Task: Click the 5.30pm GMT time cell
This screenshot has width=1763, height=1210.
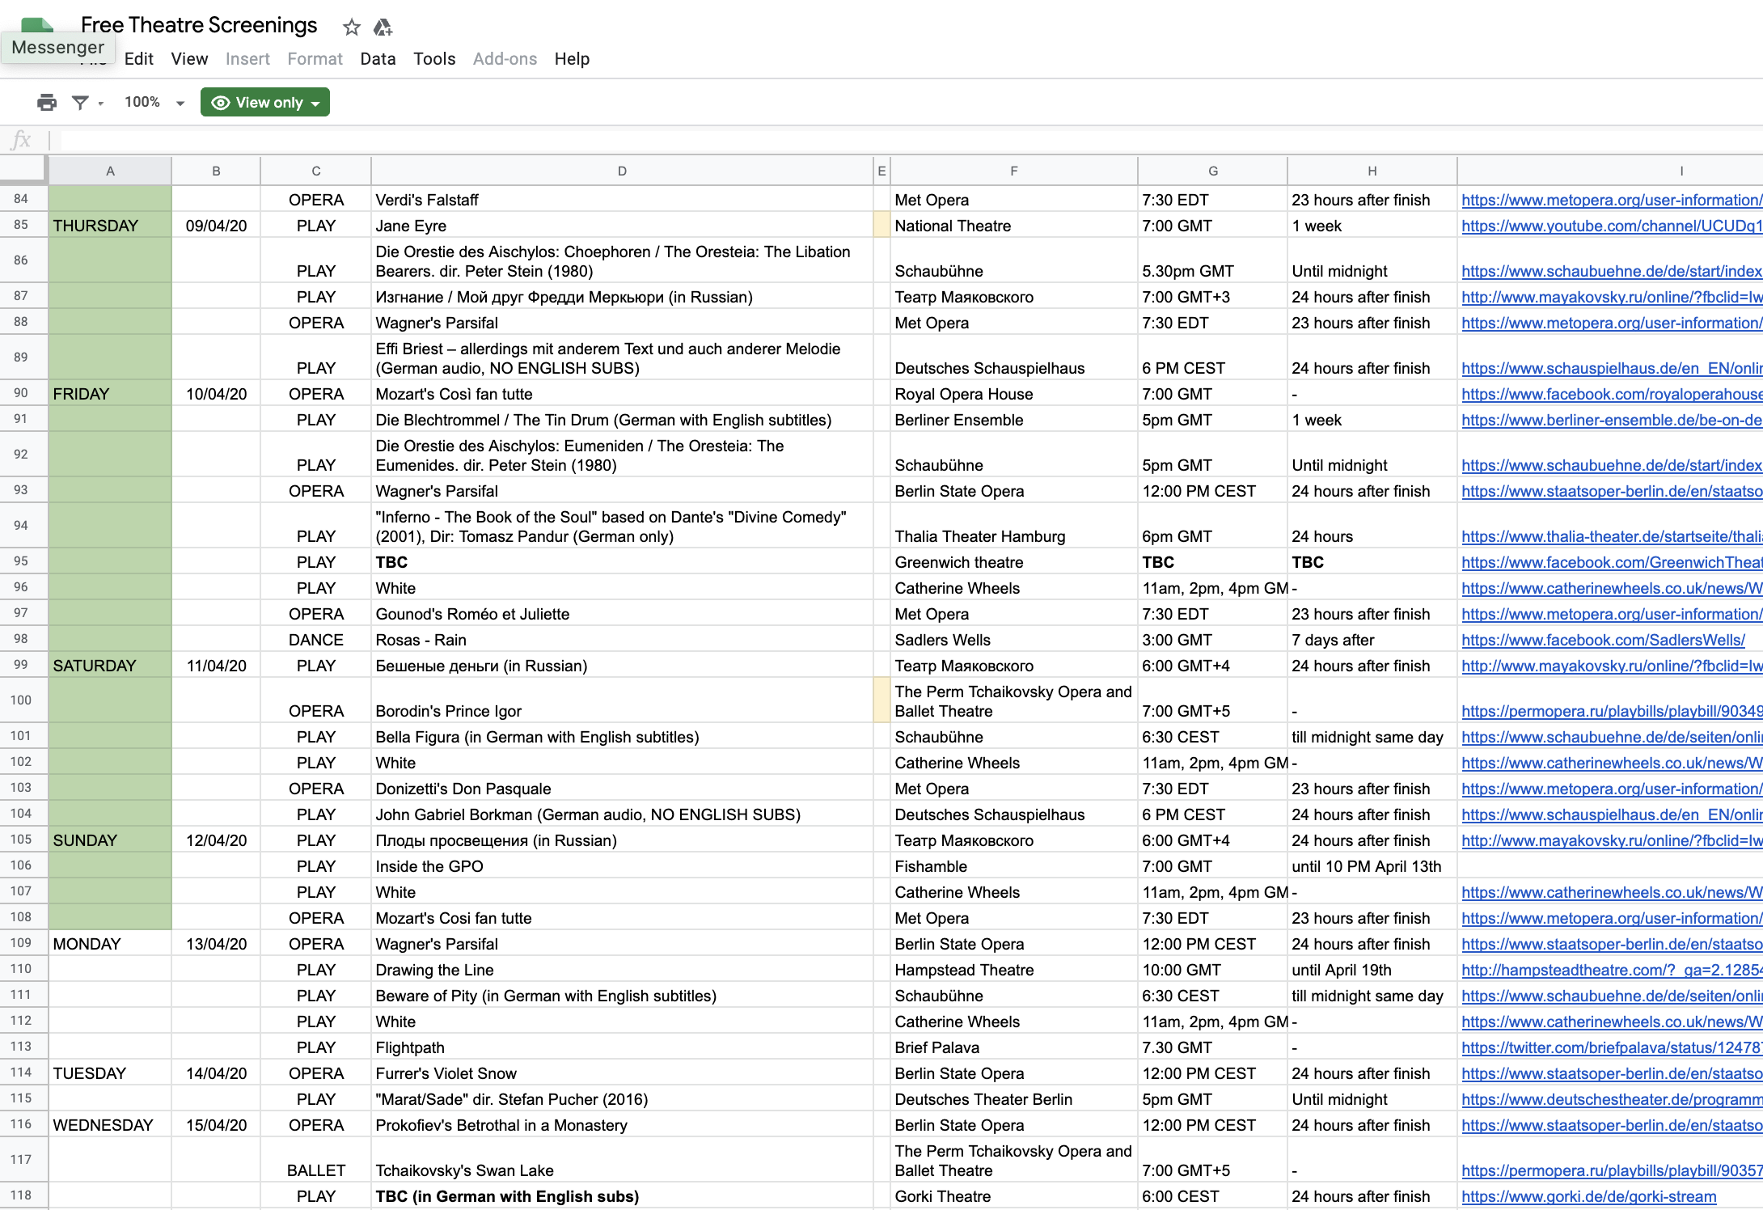Action: [1212, 260]
